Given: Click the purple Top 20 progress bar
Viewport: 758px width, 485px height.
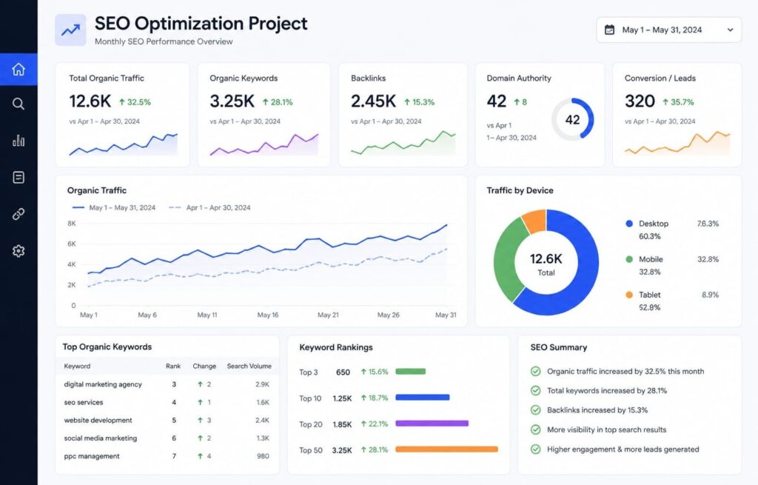Looking at the screenshot, I should [x=432, y=424].
